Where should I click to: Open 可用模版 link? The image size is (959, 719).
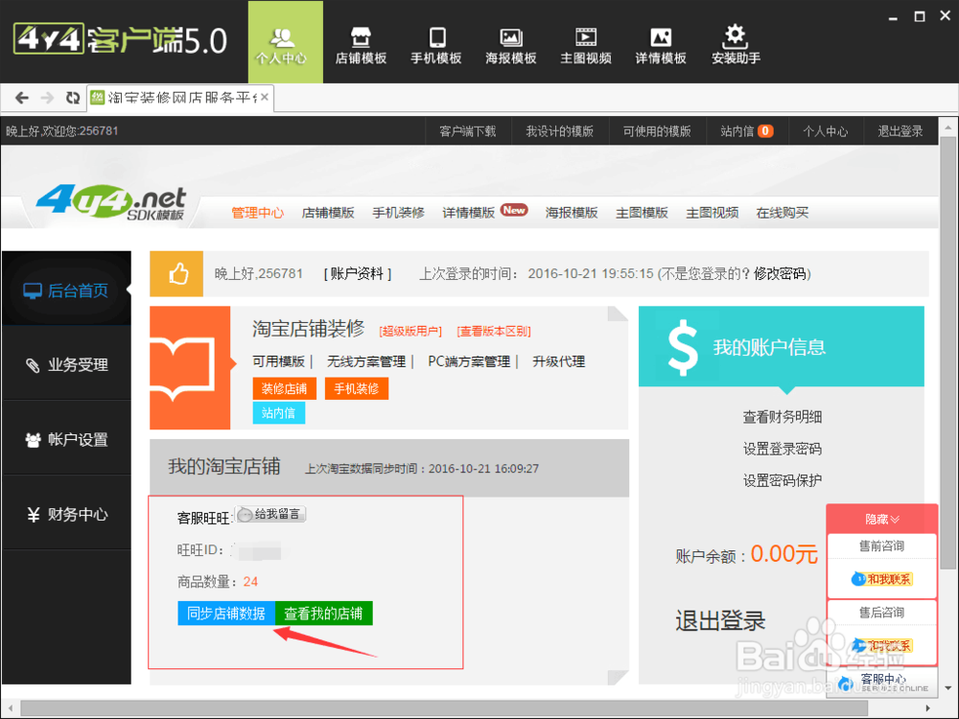coord(278,361)
